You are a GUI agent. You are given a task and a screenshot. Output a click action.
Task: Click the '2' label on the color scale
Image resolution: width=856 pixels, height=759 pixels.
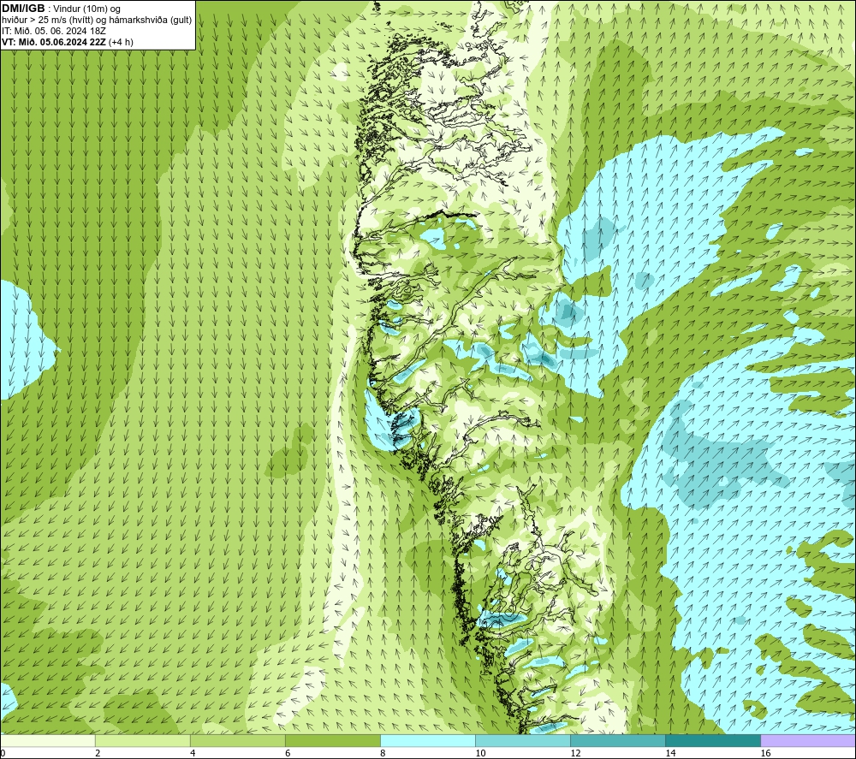(x=98, y=754)
